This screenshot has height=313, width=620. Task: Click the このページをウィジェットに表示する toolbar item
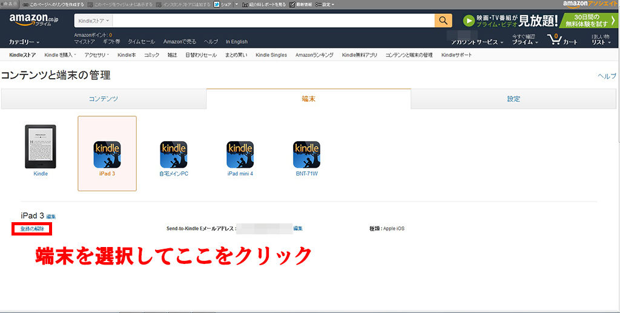point(120,4)
